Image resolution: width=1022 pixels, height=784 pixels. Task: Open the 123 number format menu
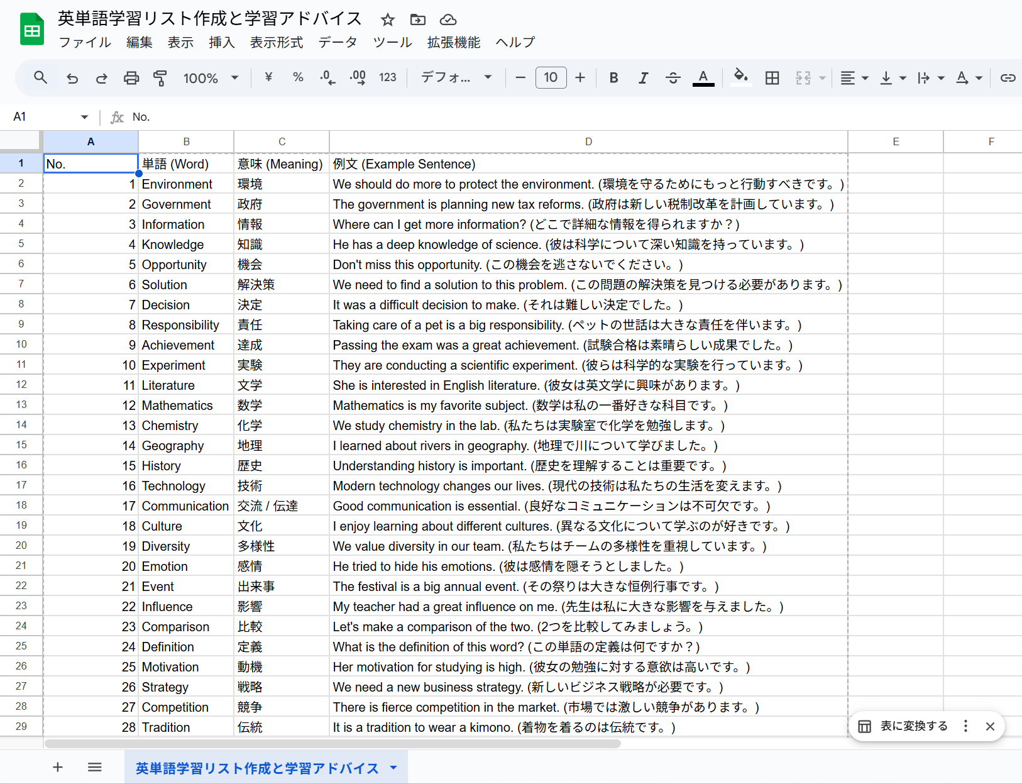pos(388,77)
